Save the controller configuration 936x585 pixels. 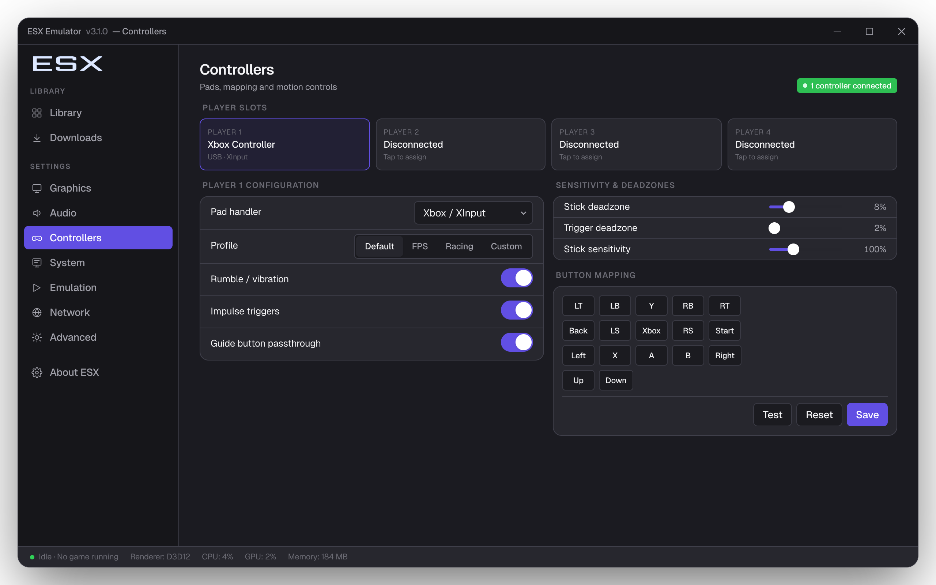pos(867,415)
